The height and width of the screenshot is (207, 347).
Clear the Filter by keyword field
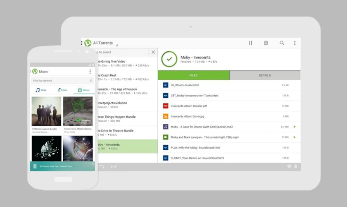(x=91, y=81)
